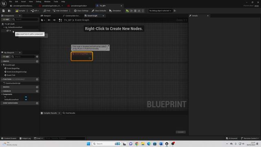Open the Tools menu
The width and height of the screenshot is (261, 147).
[56, 2]
